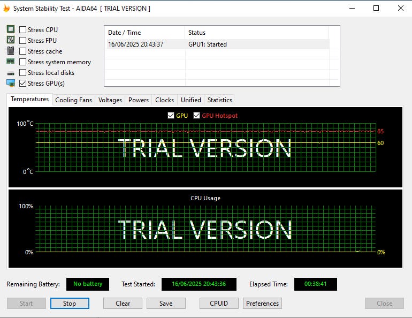Enable the Stress CPU checkbox
This screenshot has height=318, width=412.
(23, 29)
